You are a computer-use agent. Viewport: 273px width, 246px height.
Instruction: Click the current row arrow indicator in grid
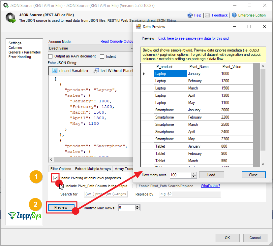point(144,74)
